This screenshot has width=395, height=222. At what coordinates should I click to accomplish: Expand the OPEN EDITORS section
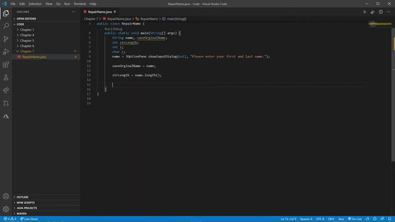point(46,18)
